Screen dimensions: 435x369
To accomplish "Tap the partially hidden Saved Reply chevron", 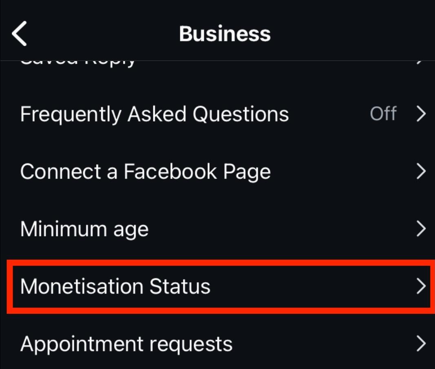I will coord(421,62).
